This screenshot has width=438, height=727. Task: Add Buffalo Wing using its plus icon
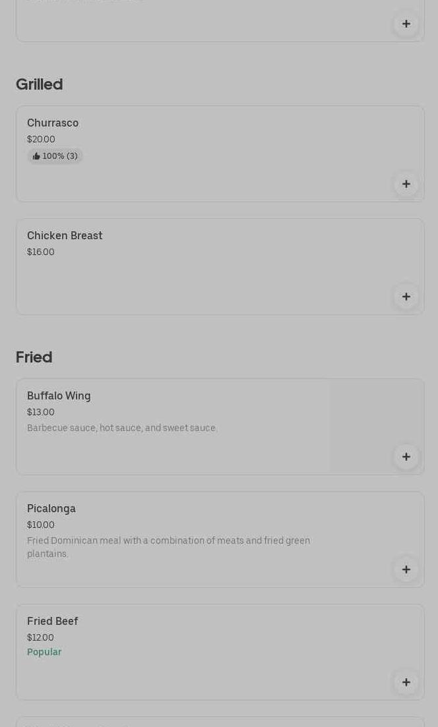(x=406, y=457)
